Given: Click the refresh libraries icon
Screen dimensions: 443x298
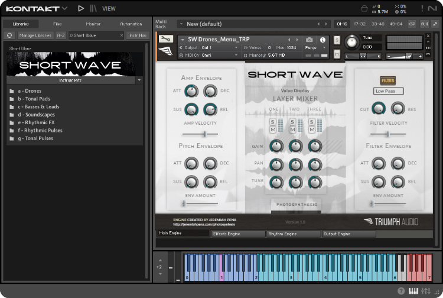Looking at the screenshot, I should (x=9, y=35).
